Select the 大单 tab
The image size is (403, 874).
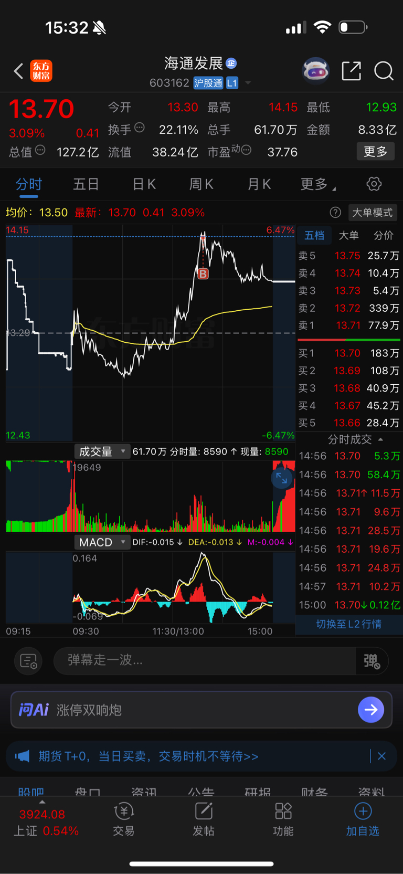coord(348,236)
